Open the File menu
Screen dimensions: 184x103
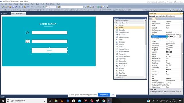coord(2,4)
